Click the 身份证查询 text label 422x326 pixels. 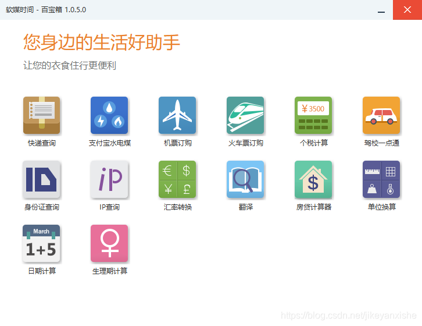(x=42, y=207)
